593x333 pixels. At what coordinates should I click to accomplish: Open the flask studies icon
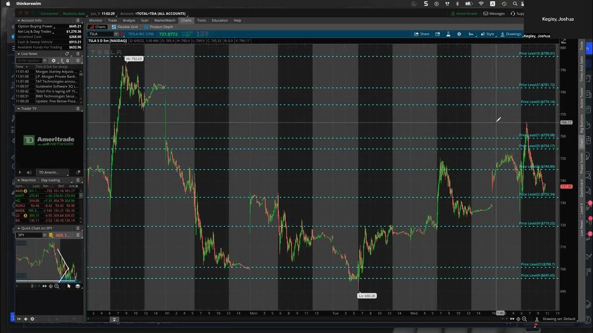pyautogui.click(x=448, y=34)
